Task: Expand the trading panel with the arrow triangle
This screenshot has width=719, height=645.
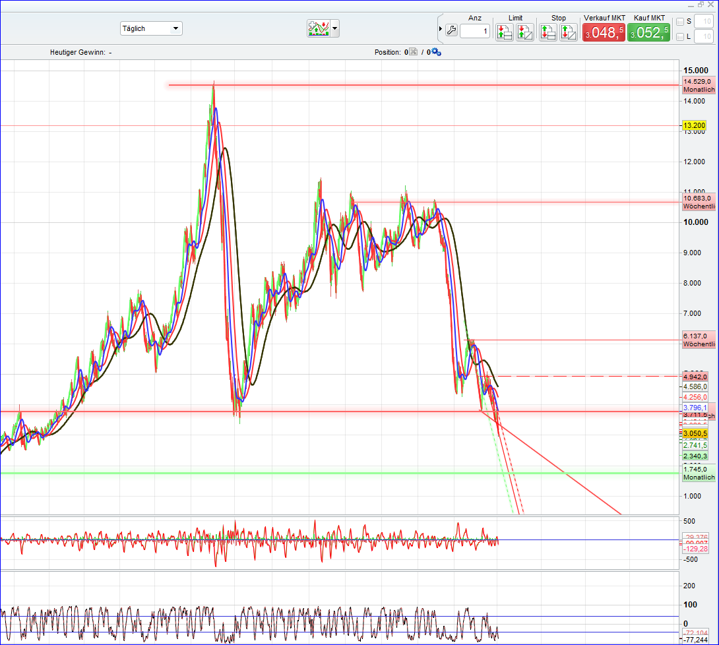Action: coord(440,28)
